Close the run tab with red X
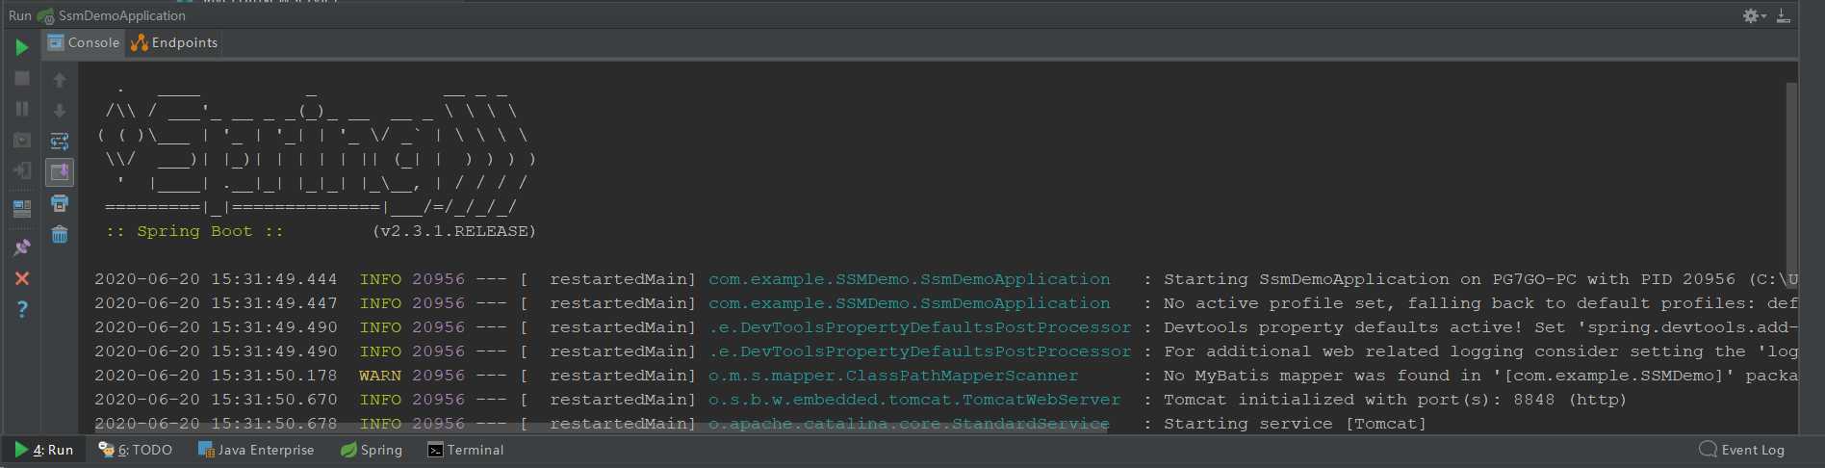The height and width of the screenshot is (468, 1825). click(x=21, y=278)
